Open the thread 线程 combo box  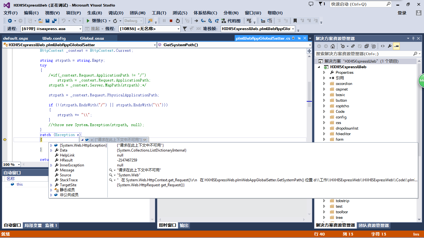(149, 29)
